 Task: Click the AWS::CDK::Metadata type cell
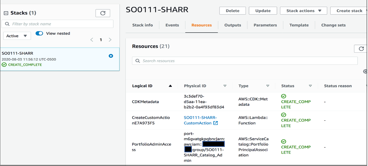(253, 102)
